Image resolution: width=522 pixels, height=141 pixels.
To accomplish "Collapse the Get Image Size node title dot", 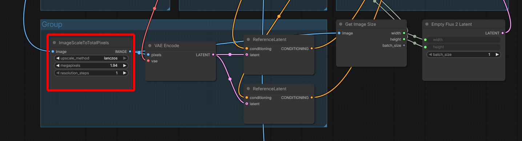I will (341, 24).
